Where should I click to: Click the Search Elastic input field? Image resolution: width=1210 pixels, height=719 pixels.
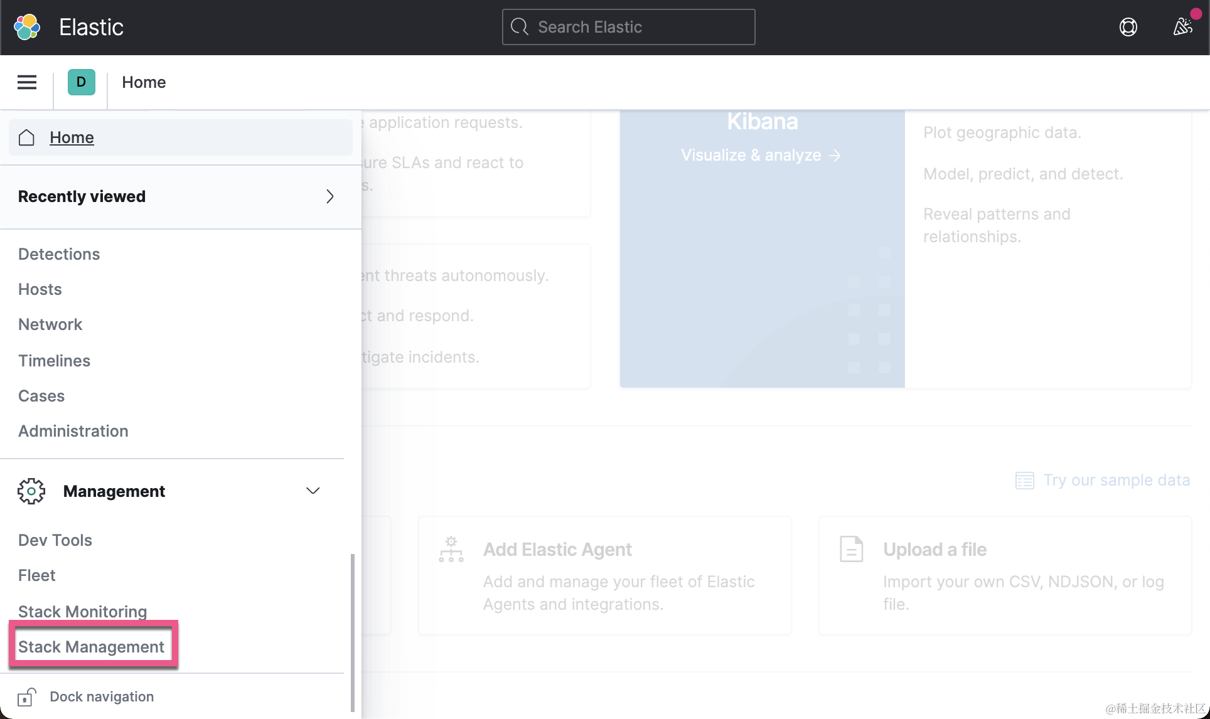(628, 27)
